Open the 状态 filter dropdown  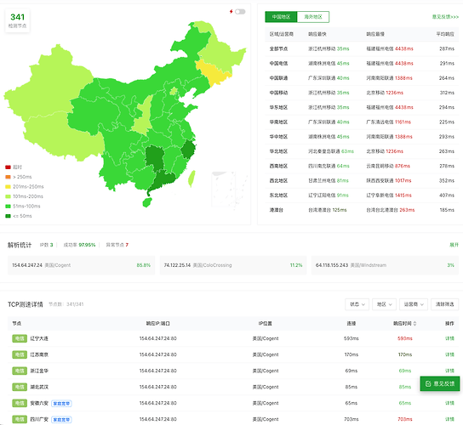click(x=357, y=304)
